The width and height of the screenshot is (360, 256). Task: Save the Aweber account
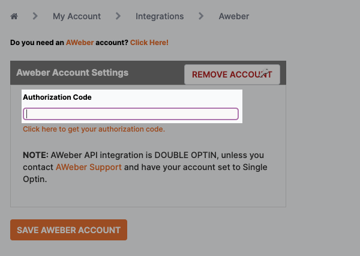click(x=68, y=230)
